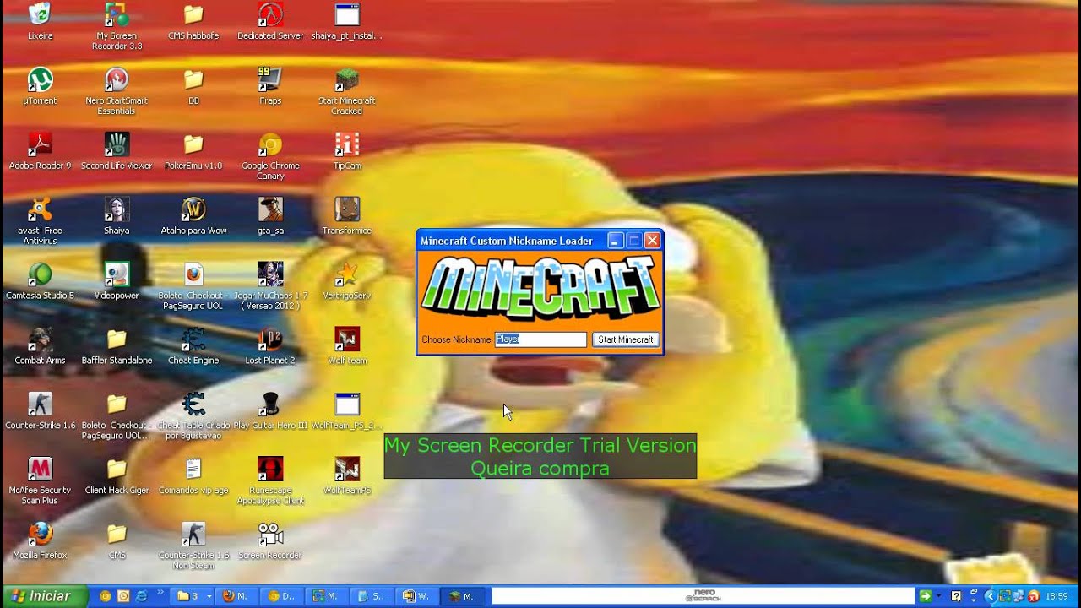Open Videopower desktop icon

click(117, 282)
